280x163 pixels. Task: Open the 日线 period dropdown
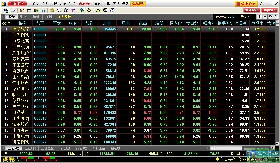(x=245, y=17)
